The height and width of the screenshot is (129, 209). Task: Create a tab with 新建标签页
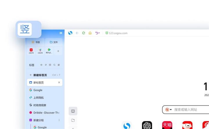[45, 75]
